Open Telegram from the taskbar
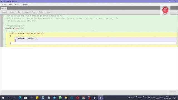 coord(55,97)
